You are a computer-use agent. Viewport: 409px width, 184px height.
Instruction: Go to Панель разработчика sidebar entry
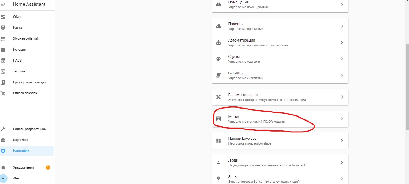pos(29,129)
